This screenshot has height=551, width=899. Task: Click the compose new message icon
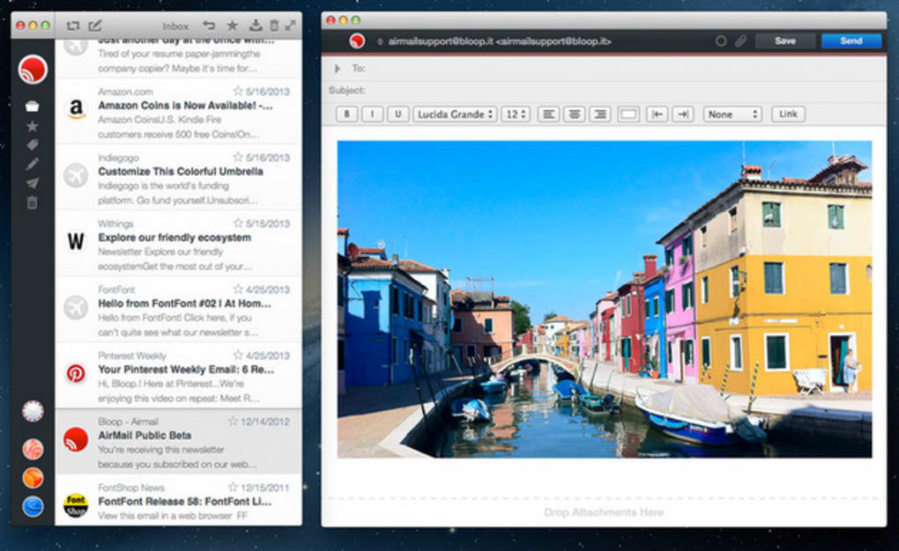tap(95, 26)
